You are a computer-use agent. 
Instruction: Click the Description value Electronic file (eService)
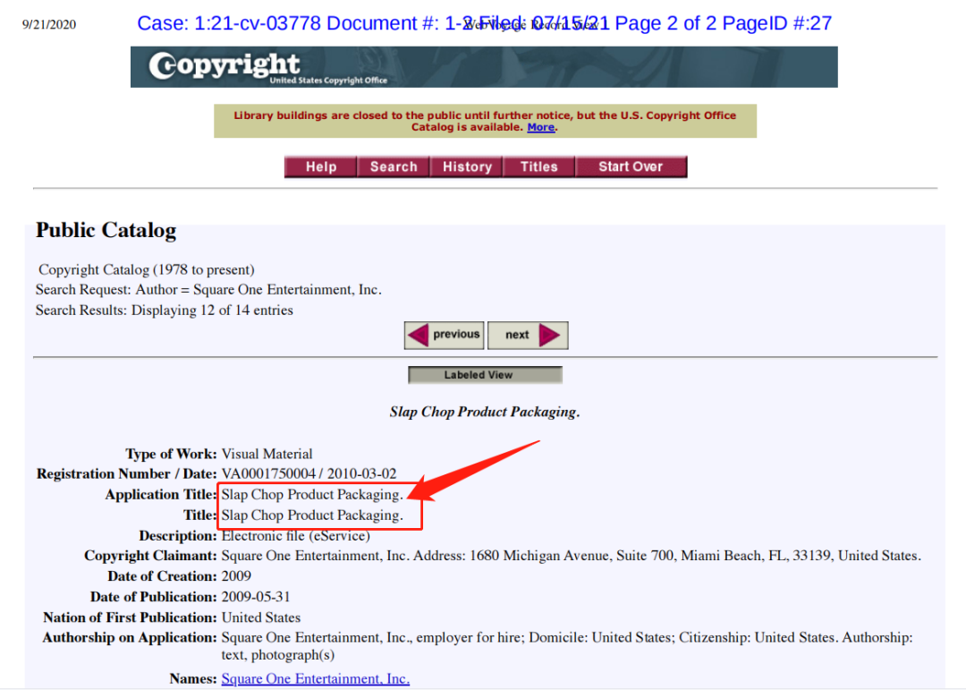point(296,535)
